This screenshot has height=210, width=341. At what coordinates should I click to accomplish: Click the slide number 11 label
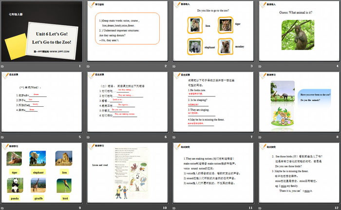250,208
